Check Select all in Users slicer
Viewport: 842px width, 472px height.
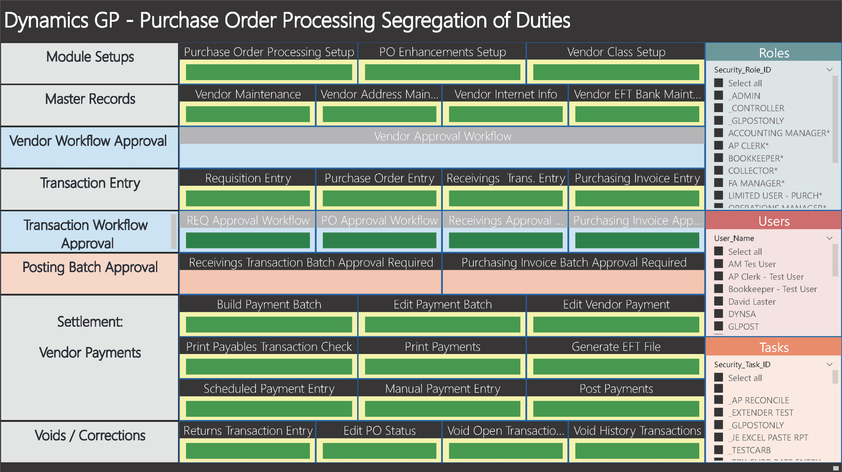point(718,251)
